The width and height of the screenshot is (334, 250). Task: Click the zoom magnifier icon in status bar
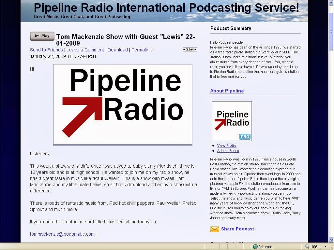[x=307, y=247]
